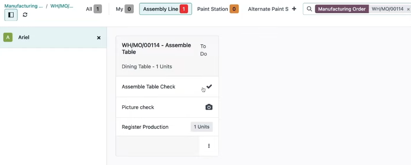This screenshot has width=411, height=165.
Task: Select the Assembly Line tab
Action: coord(165,9)
